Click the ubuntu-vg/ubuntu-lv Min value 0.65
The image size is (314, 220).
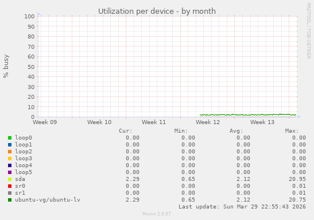coord(188,200)
